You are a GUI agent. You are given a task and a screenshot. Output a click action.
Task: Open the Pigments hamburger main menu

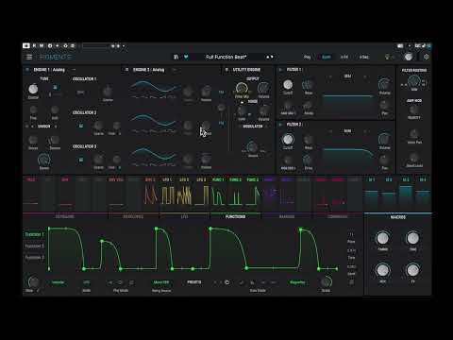[x=29, y=57]
